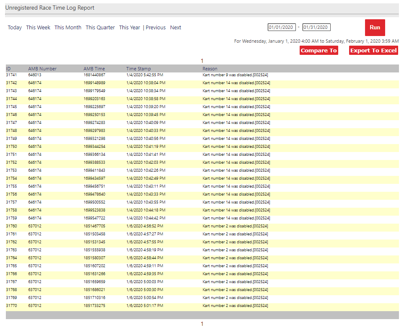Click AMB Time 1699297983 cell
Image resolution: width=404 pixels, height=330 pixels.
pos(94,131)
